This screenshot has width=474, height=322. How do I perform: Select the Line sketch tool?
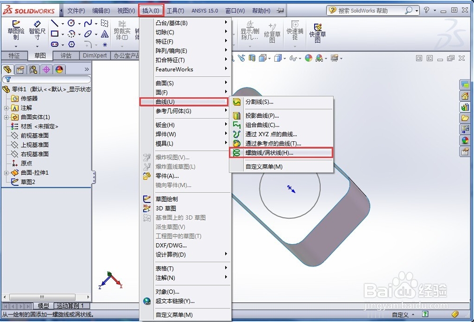pos(55,23)
